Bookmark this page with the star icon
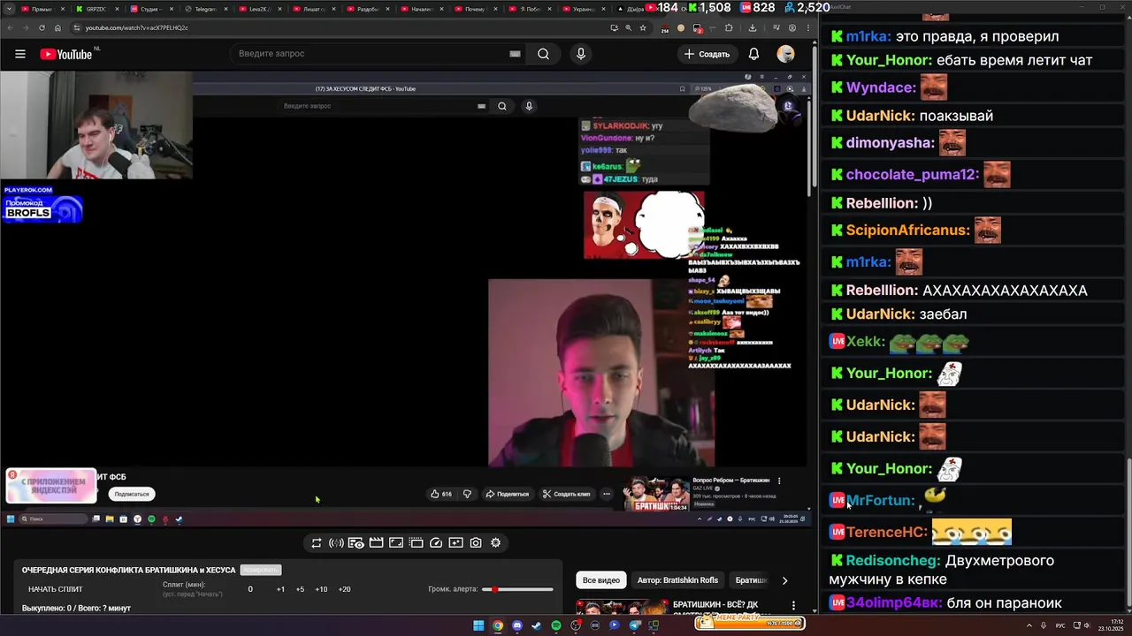The image size is (1132, 636). tap(643, 27)
